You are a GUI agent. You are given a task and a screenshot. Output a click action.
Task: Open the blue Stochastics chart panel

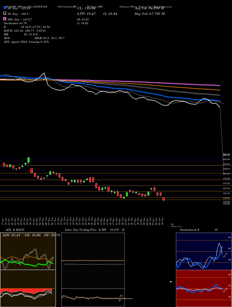[204, 251]
